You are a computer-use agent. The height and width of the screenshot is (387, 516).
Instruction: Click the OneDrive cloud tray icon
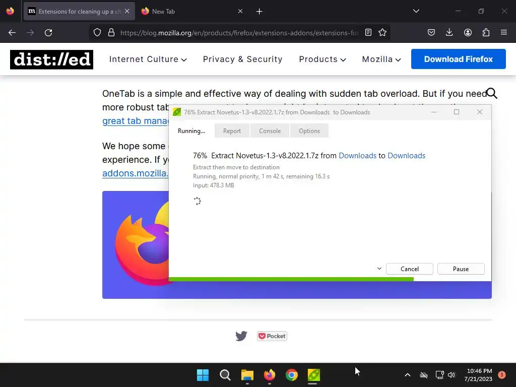[x=424, y=375]
